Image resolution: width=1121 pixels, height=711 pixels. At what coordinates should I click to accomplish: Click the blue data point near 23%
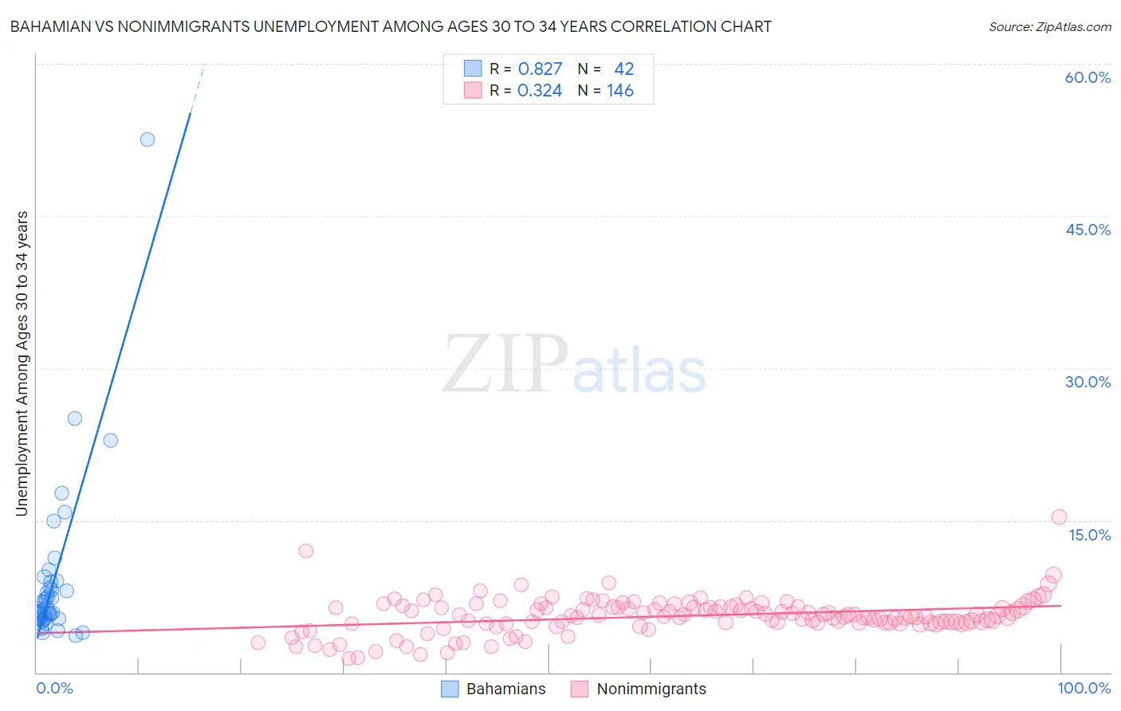(111, 440)
